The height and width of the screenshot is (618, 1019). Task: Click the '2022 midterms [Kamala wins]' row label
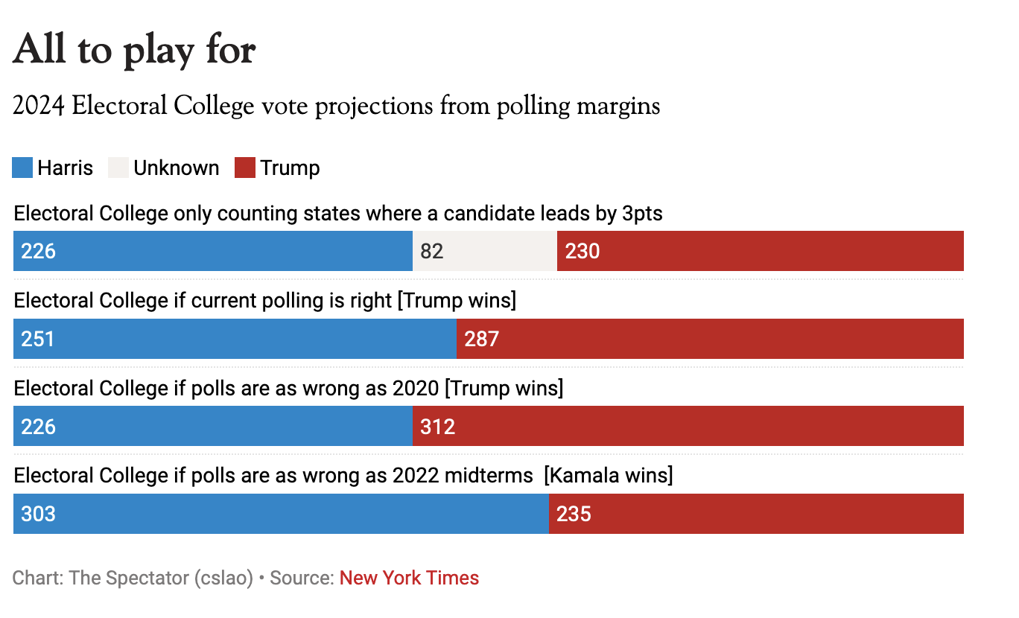click(343, 475)
